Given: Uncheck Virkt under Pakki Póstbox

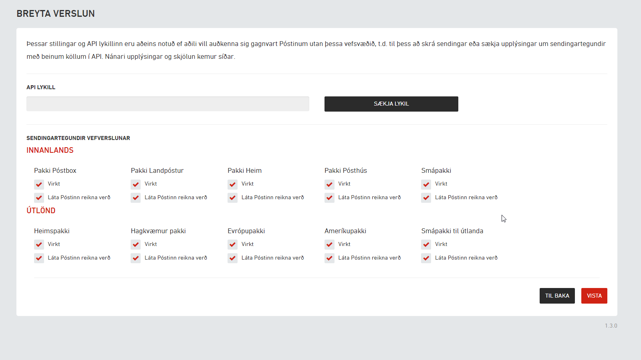Looking at the screenshot, I should click(x=39, y=184).
